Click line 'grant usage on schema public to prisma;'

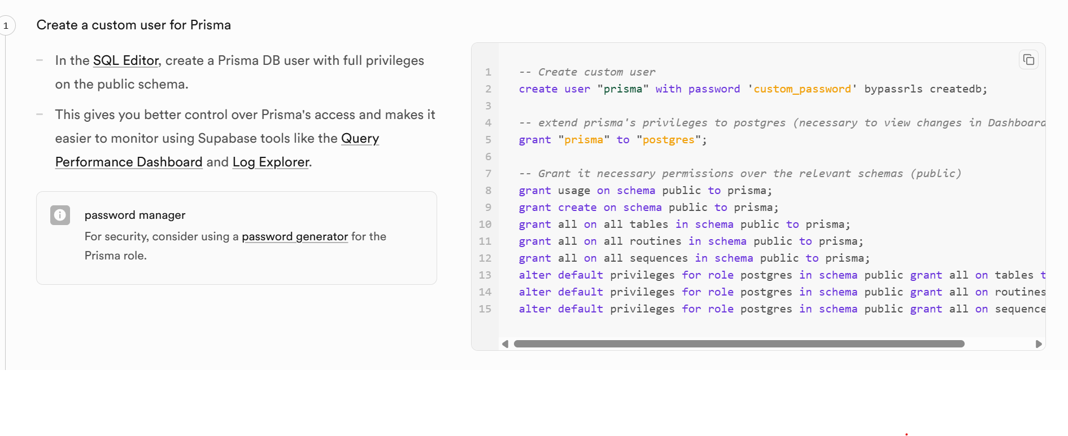pos(646,191)
